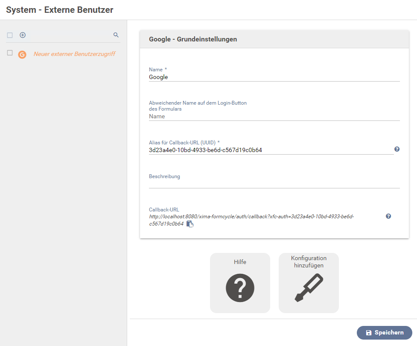Viewport: 417px width, 346px height.
Task: Select the Neuer externer Benutzerzugriff list entry
Action: tap(74, 54)
